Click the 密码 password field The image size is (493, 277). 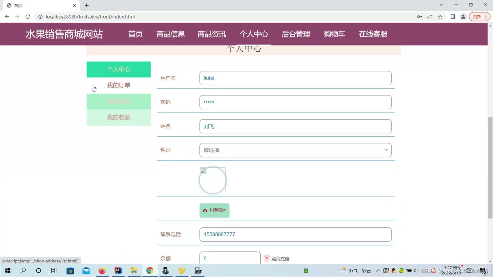295,102
